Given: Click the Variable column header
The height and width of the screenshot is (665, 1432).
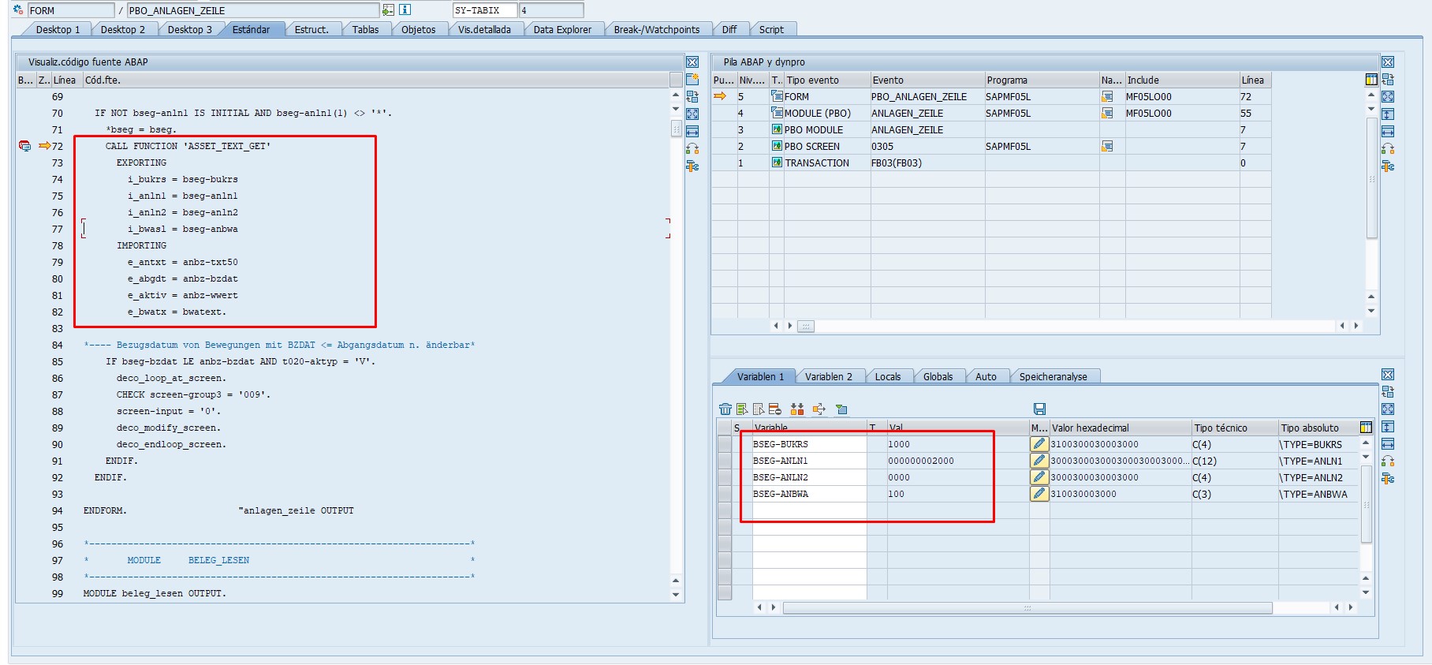Looking at the screenshot, I should pos(810,428).
